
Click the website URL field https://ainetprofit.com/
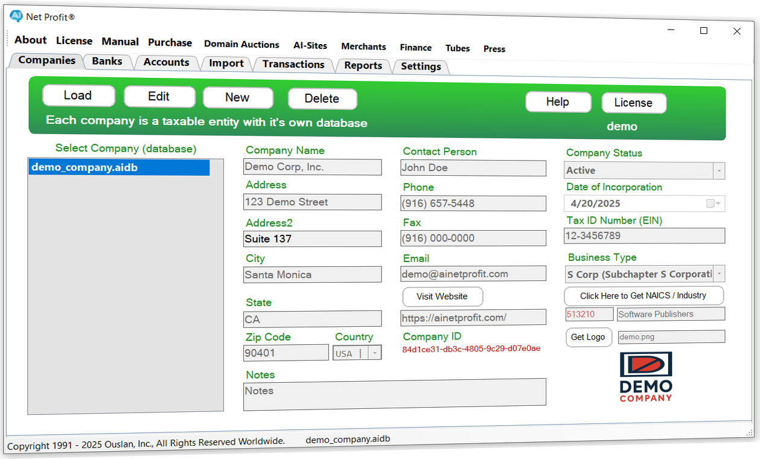pos(473,317)
